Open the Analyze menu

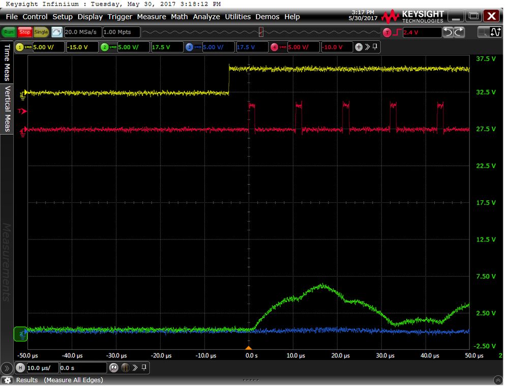[x=206, y=17]
